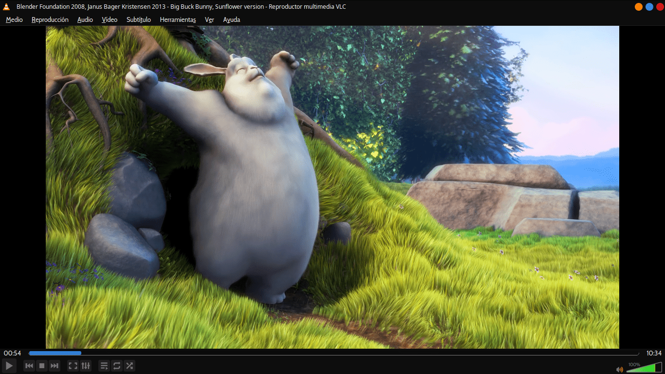The width and height of the screenshot is (665, 374).
Task: Toggle the loop repeat mode
Action: tap(117, 366)
